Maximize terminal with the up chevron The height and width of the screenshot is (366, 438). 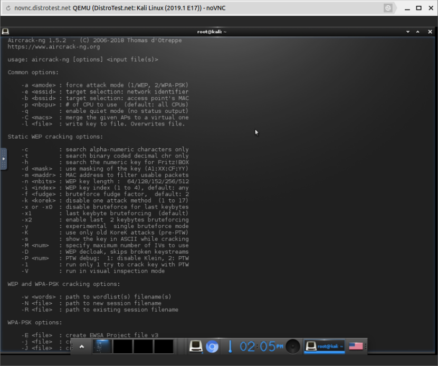tap(417, 32)
